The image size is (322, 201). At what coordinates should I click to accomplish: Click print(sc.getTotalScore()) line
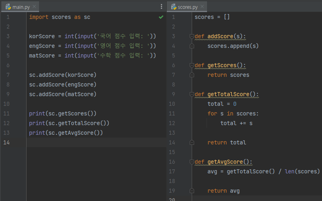click(x=69, y=123)
